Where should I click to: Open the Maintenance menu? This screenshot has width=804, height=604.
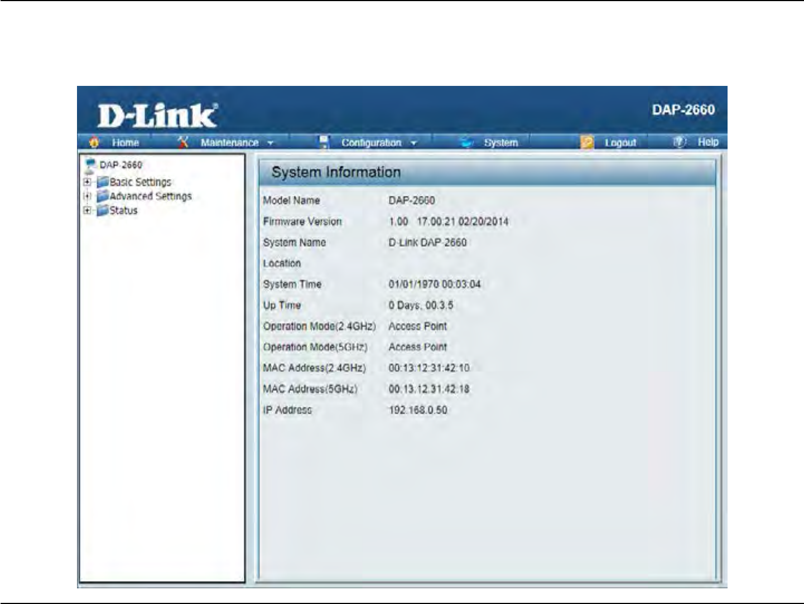point(229,143)
